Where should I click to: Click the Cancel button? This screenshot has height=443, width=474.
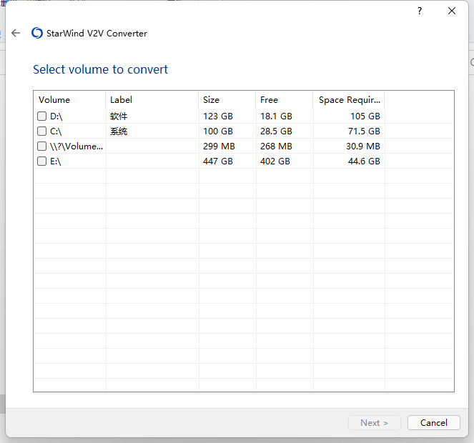pyautogui.click(x=433, y=422)
